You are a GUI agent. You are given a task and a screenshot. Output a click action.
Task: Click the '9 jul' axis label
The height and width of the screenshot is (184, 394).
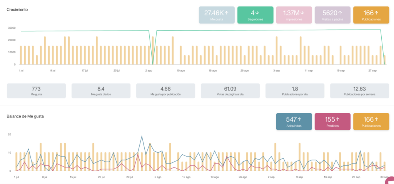point(53,70)
